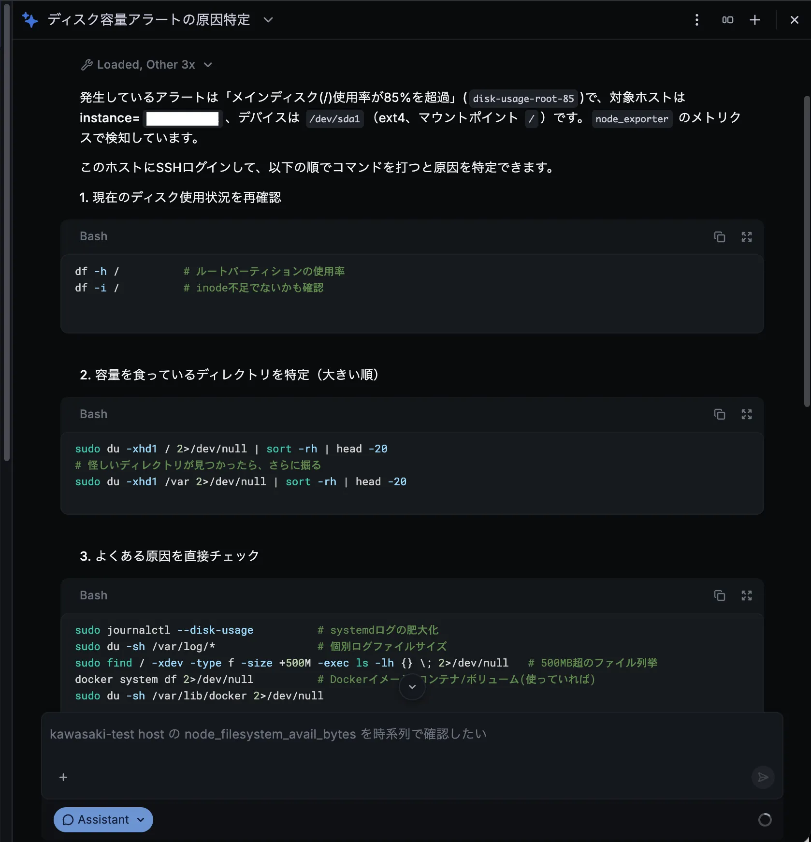This screenshot has height=842, width=811.
Task: Click the '/dev/sda1' inline code
Action: [x=335, y=119]
